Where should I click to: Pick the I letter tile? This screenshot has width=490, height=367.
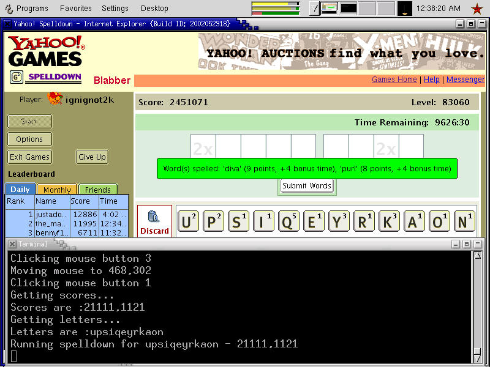(x=263, y=221)
